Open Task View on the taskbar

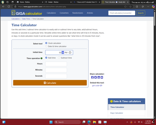pos(84,122)
